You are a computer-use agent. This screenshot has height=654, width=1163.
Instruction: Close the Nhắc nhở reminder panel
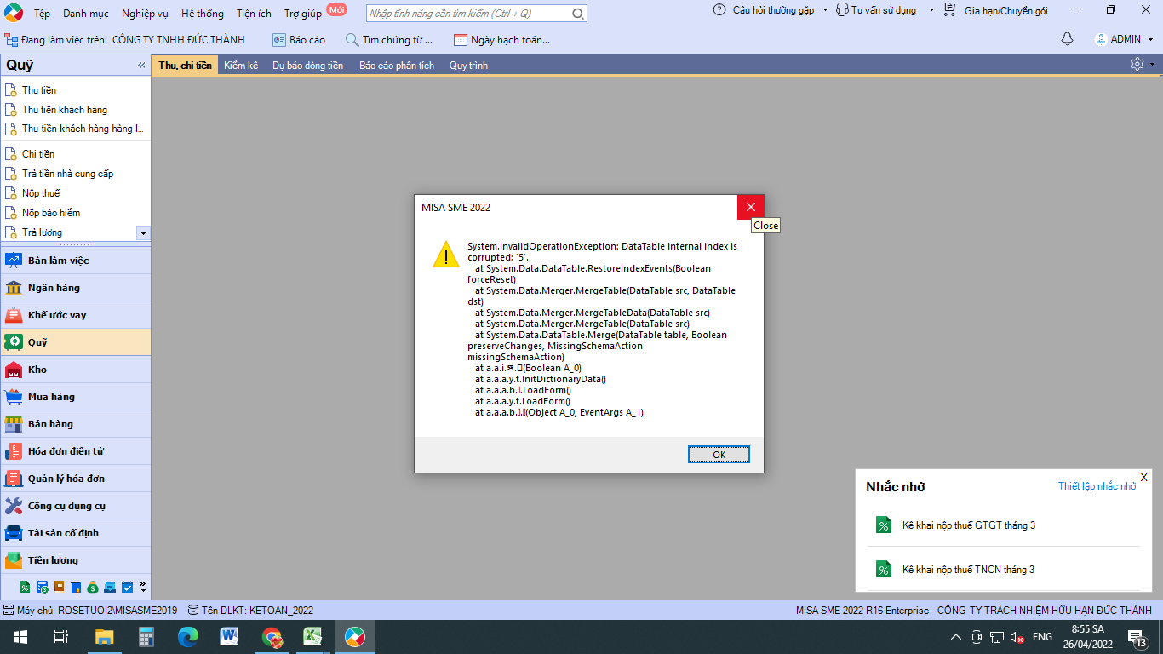pos(1143,477)
